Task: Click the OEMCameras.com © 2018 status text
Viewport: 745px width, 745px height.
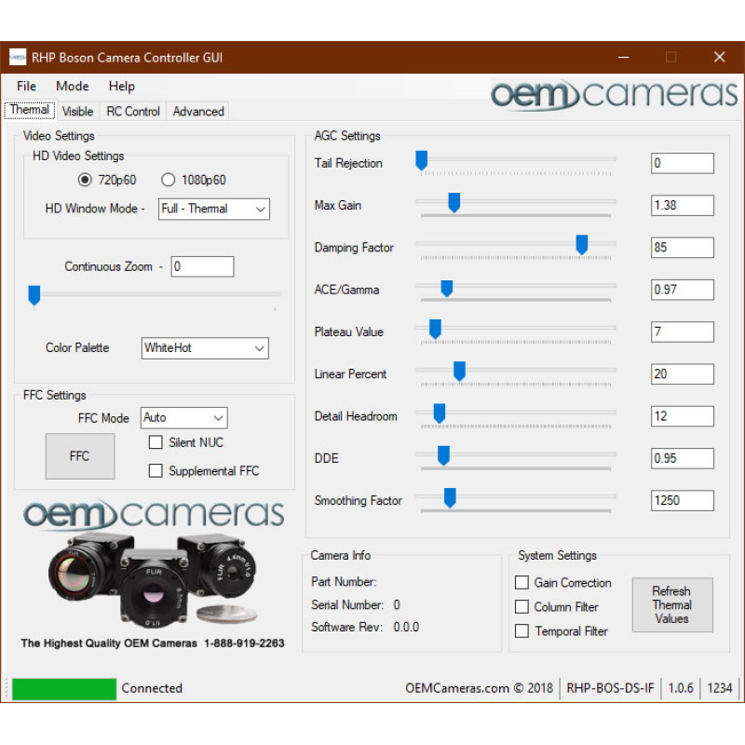Action: [x=479, y=688]
